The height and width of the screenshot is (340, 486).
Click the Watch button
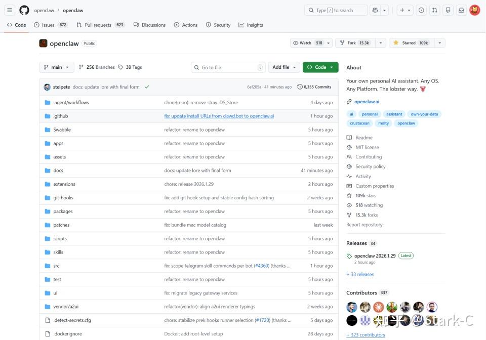tap(307, 42)
